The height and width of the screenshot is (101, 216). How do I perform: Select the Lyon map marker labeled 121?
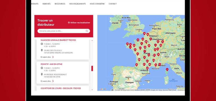(154, 55)
